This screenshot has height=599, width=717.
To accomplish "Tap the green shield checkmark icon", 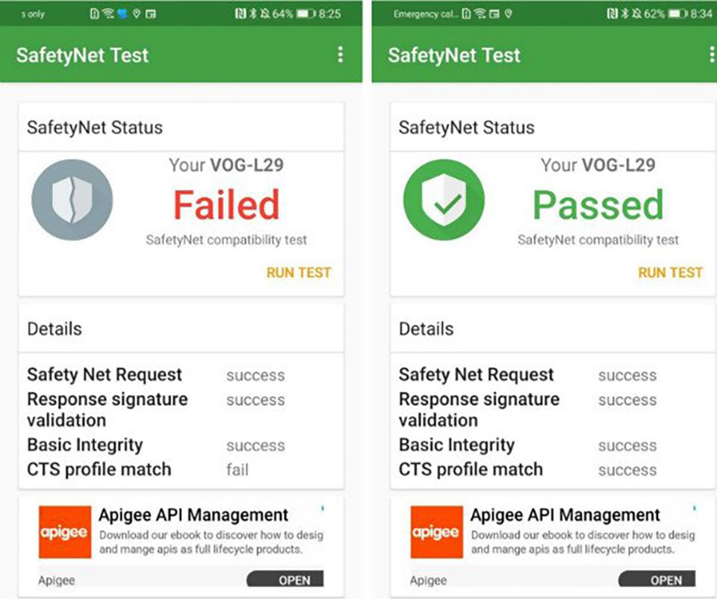I will tap(444, 200).
